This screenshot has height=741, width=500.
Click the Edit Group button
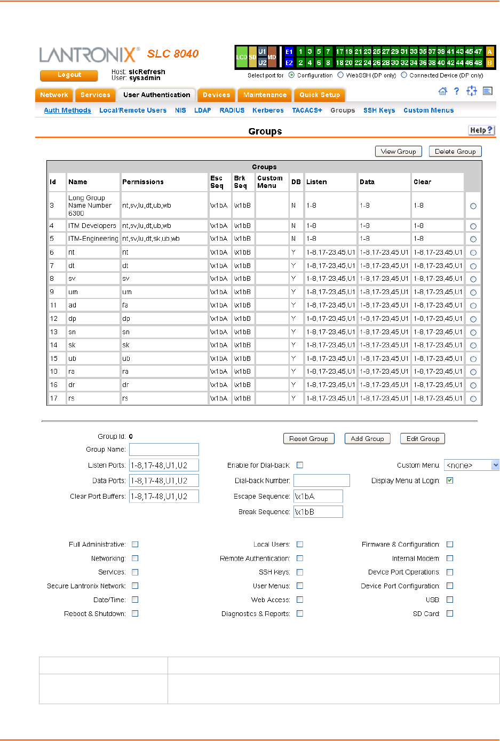(423, 439)
